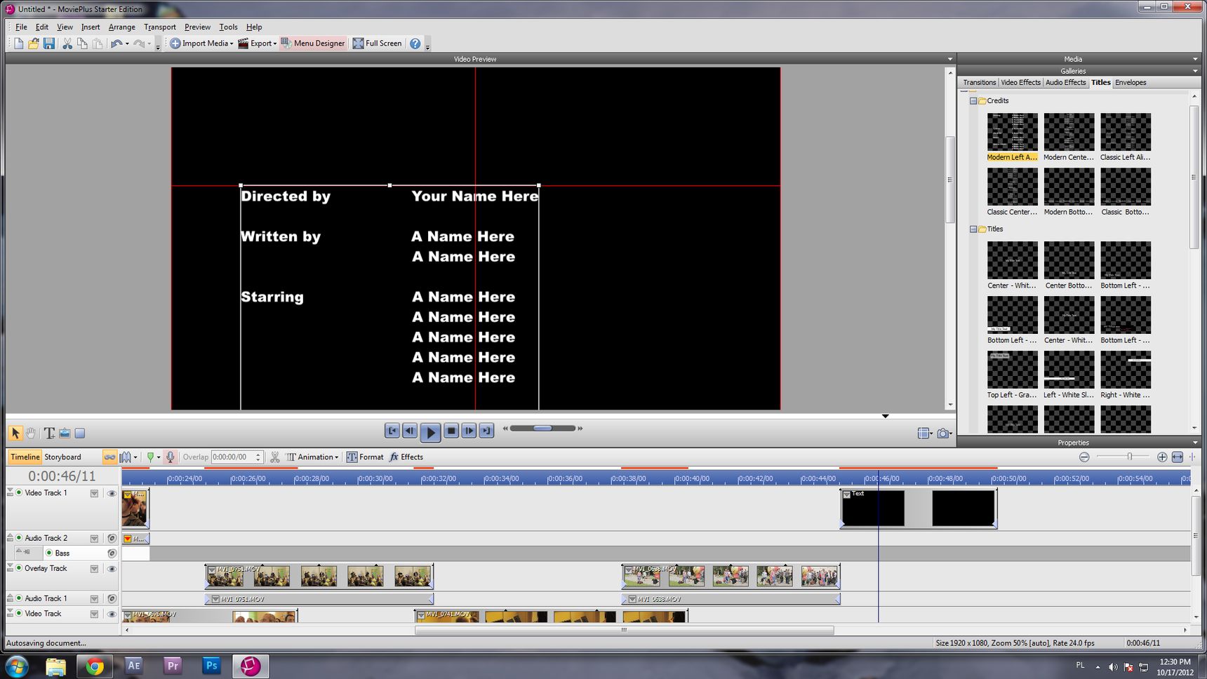Save the project with the floppy icon
This screenshot has width=1207, height=679.
[48, 43]
